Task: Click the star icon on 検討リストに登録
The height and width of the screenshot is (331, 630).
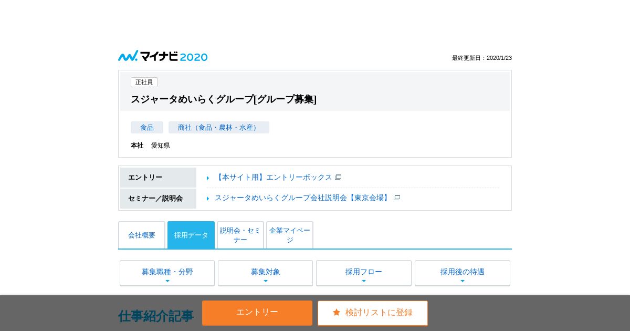Action: pyautogui.click(x=337, y=312)
